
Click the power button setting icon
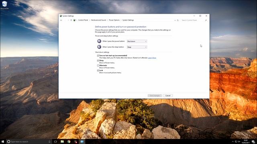[99, 41]
